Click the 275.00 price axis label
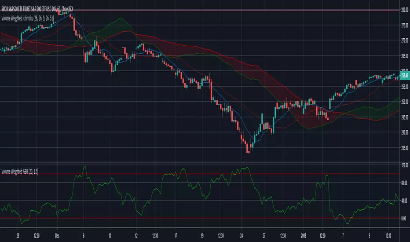Viewport: 410px width, 242px height. [x=405, y=26]
